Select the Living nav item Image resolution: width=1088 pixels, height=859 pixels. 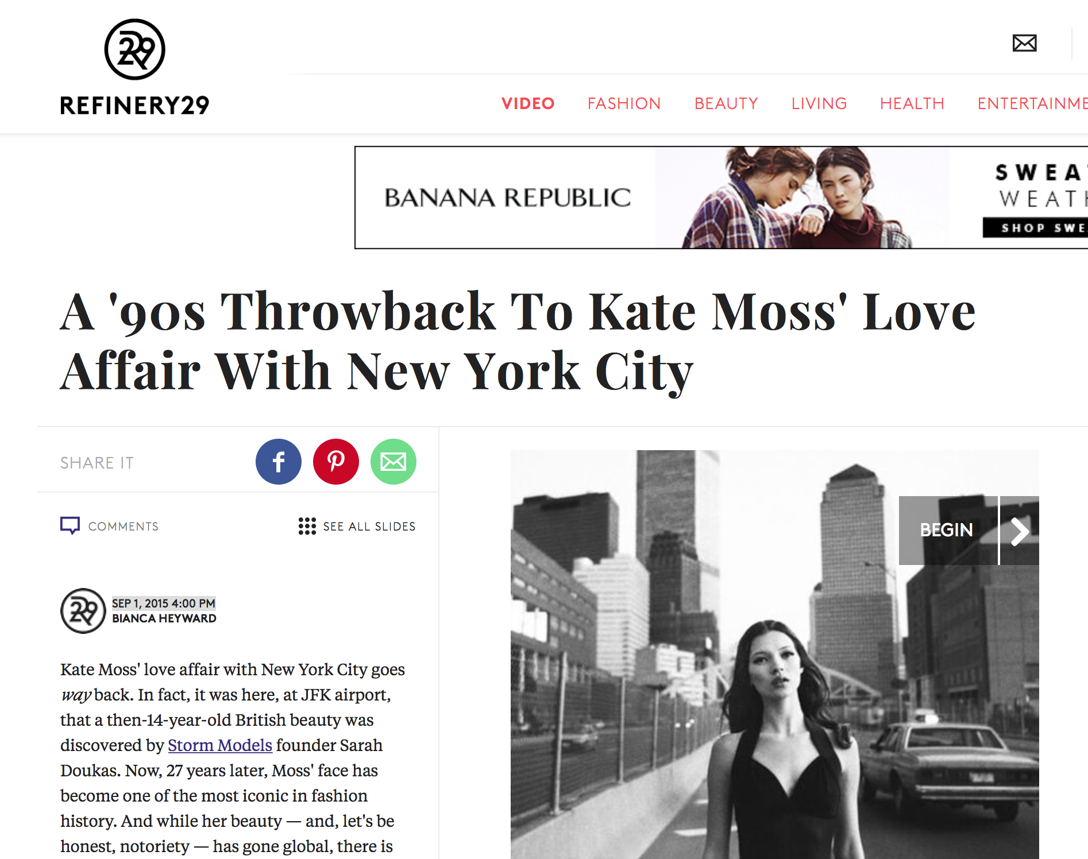819,103
